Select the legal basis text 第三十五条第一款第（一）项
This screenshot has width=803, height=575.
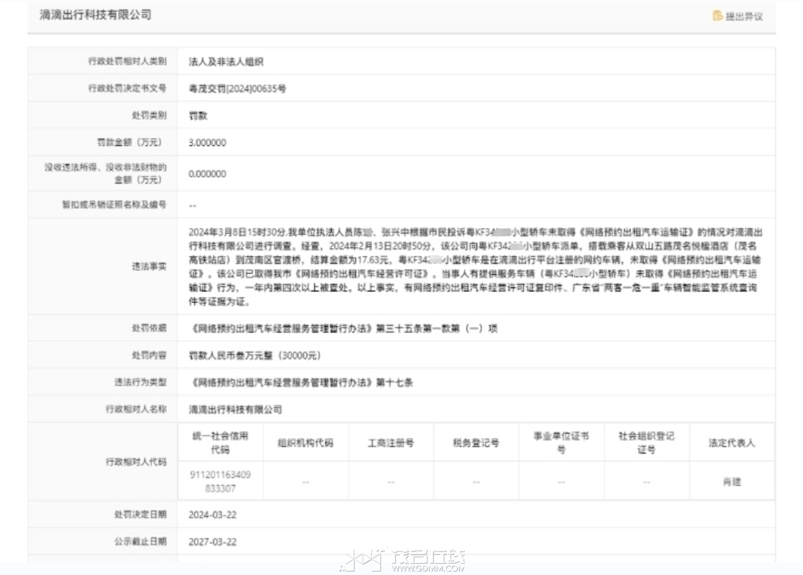[437, 328]
